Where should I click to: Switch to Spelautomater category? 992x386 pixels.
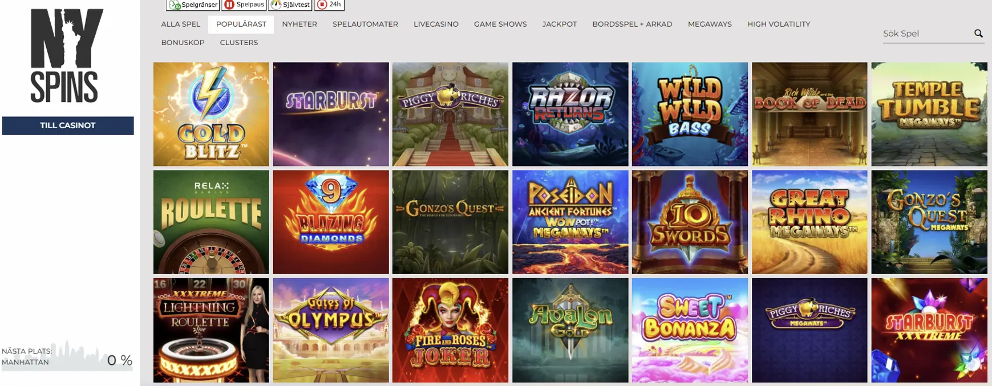(x=365, y=24)
